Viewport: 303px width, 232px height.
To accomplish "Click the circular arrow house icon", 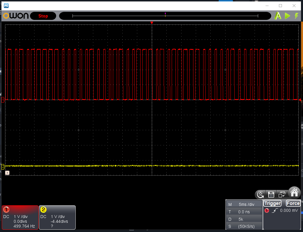I will pyautogui.click(x=261, y=194).
